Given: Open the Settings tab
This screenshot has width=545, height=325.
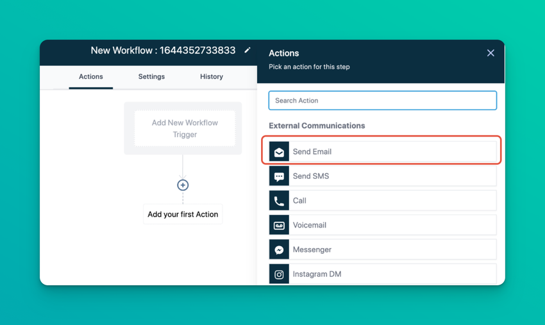Looking at the screenshot, I should [151, 76].
